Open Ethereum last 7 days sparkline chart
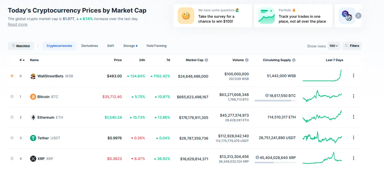 (322, 116)
